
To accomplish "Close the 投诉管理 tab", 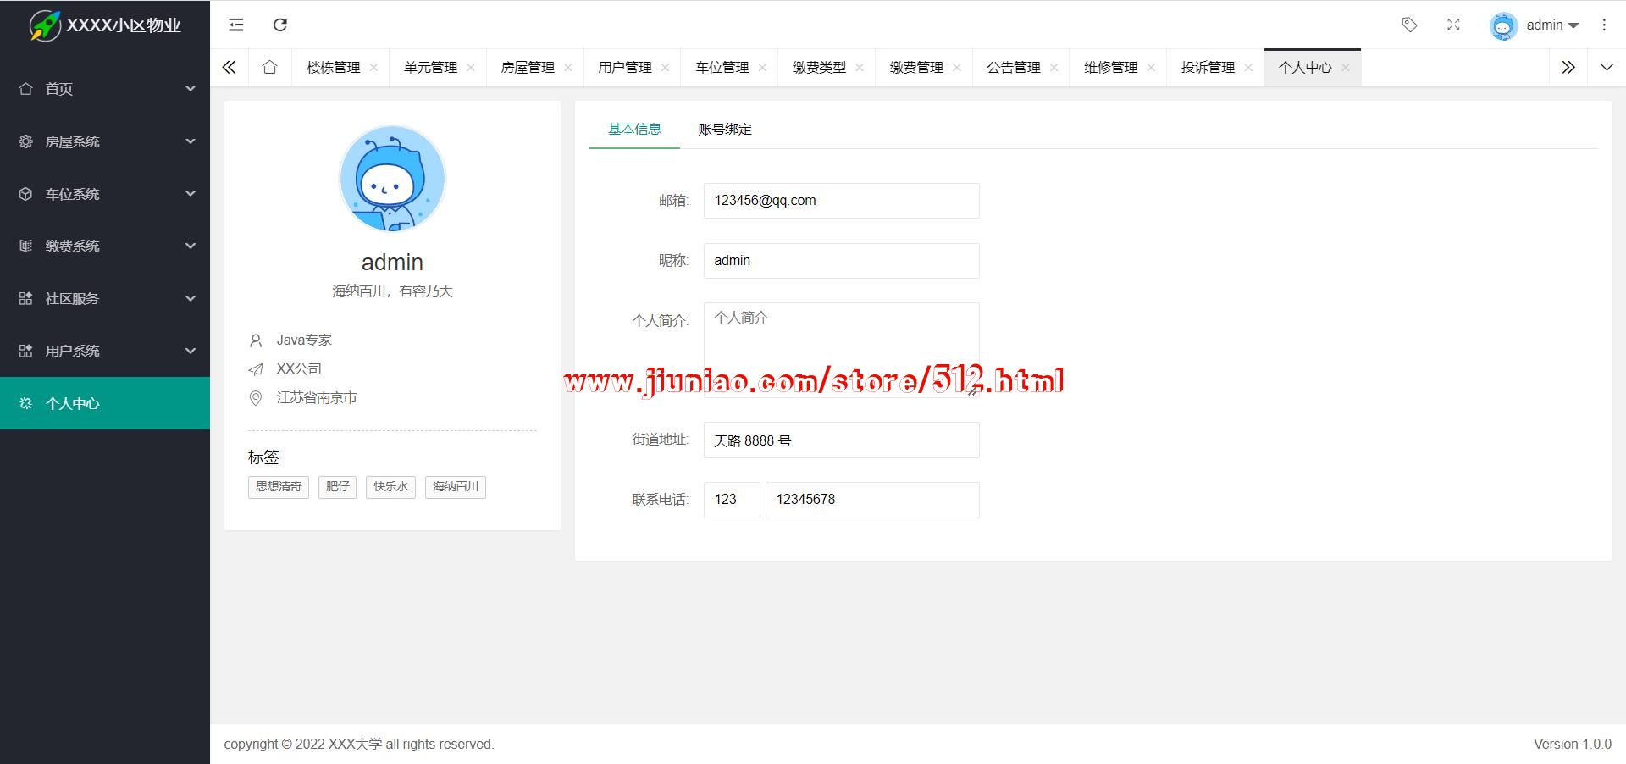I will coord(1248,68).
